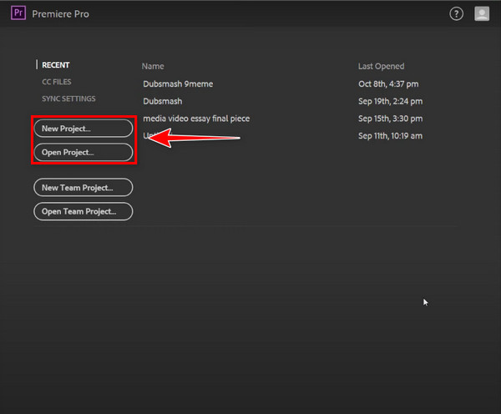Click the Open Team Project button
The image size is (501, 414).
point(83,211)
